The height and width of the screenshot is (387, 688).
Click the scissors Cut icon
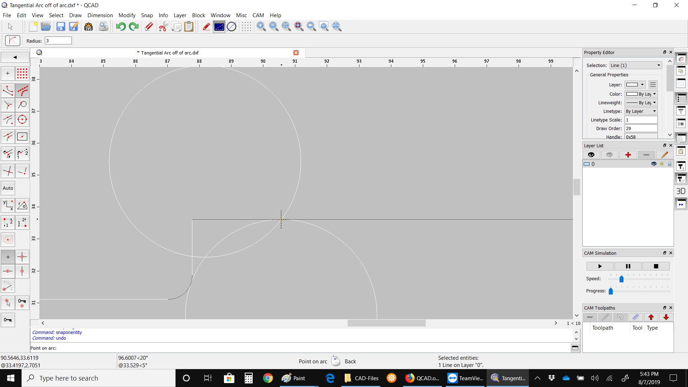[x=163, y=27]
